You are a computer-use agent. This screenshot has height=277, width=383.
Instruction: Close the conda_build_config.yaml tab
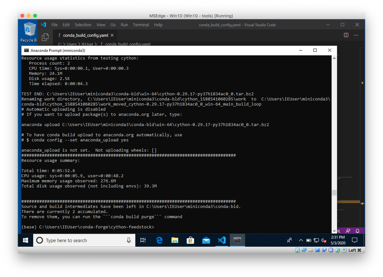click(112, 35)
